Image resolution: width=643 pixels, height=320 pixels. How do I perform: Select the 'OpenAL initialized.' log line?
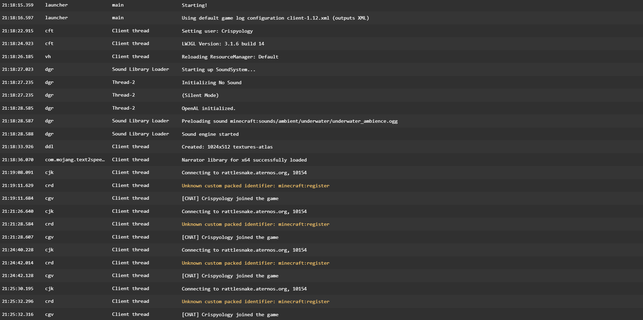[321, 108]
